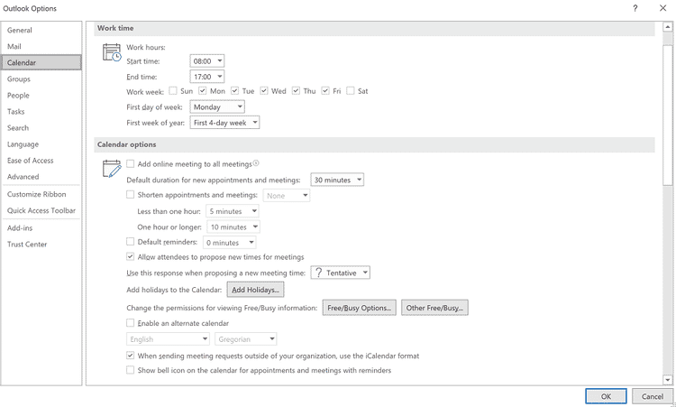
Task: Click the info icon beside online meeting option
Action: click(256, 163)
